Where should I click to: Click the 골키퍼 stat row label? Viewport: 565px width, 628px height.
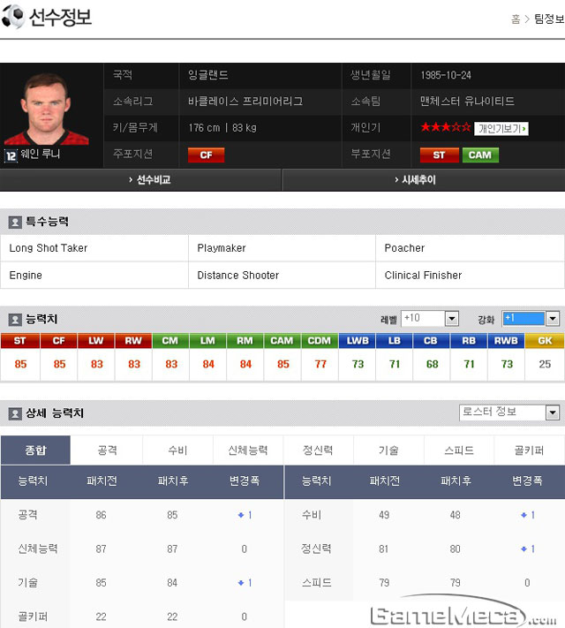coord(33,617)
